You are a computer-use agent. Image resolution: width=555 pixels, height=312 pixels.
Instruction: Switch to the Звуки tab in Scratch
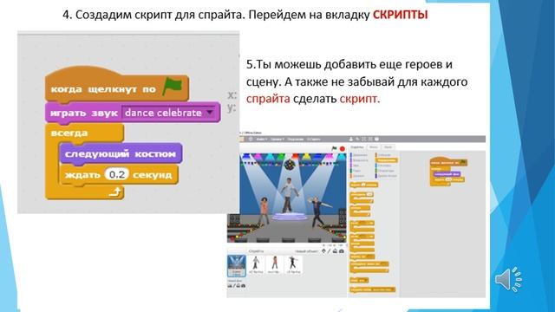tap(388, 146)
